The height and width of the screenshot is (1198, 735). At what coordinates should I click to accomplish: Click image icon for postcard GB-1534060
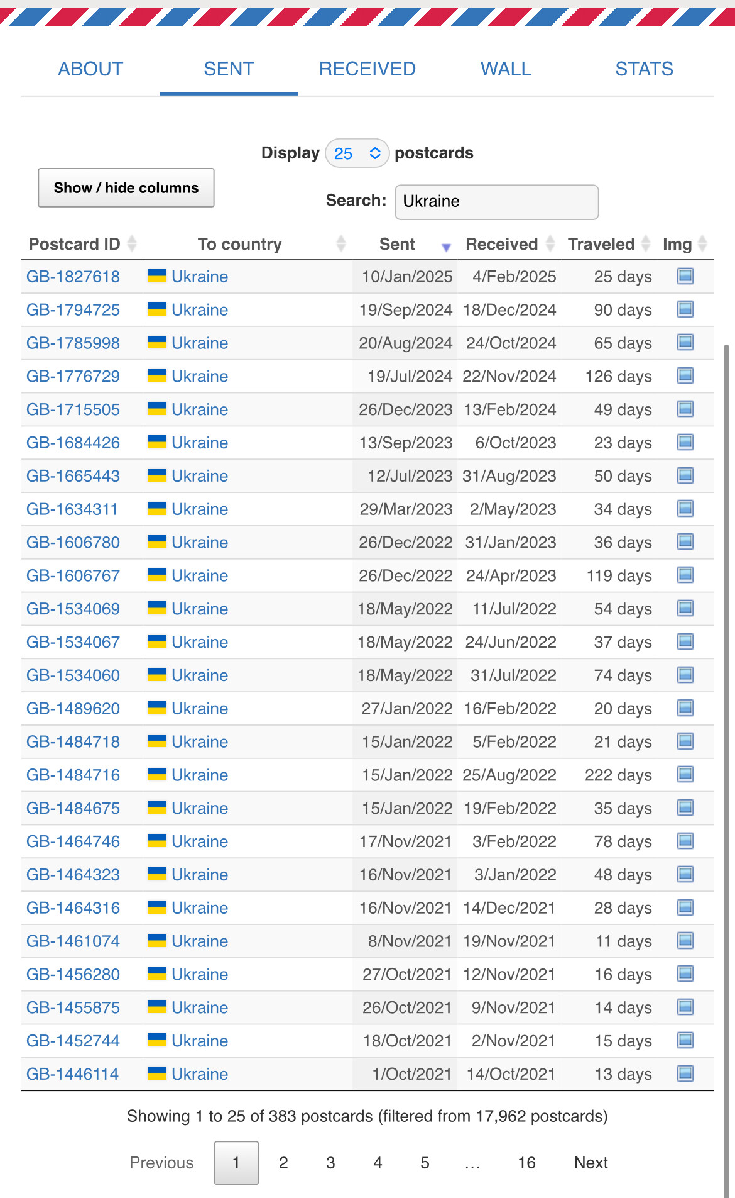(685, 675)
